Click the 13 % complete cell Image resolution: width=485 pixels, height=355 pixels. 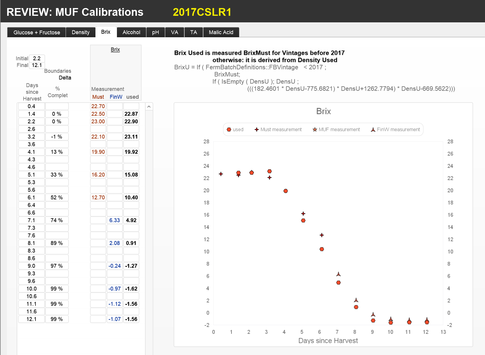click(x=57, y=152)
